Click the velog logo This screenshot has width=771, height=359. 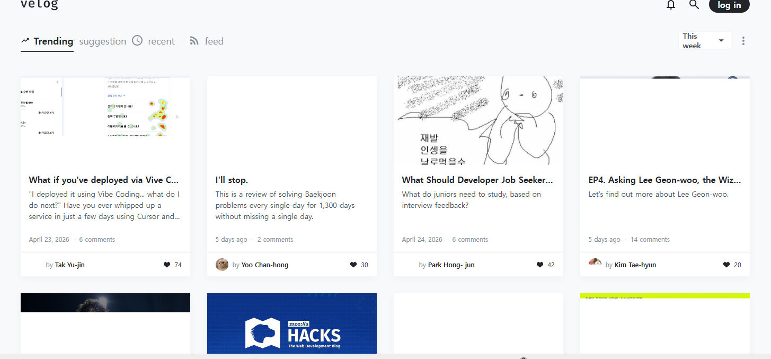(x=39, y=5)
